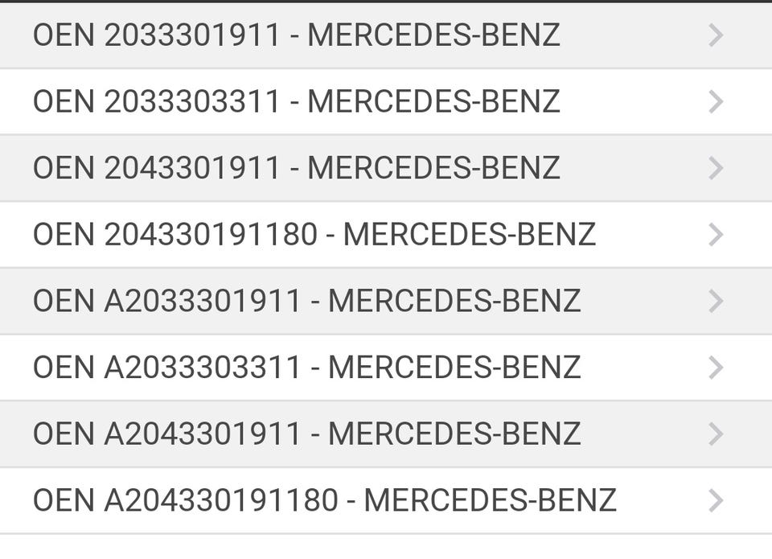The image size is (772, 559).
Task: Tap MERCEDES-BENZ label in the A2043301911 row
Action: point(454,434)
